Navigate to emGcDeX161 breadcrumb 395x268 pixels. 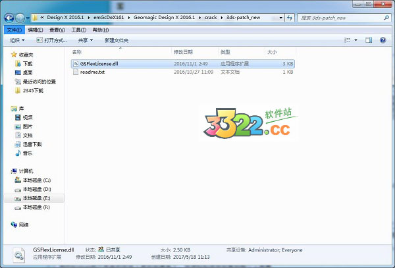pos(109,17)
